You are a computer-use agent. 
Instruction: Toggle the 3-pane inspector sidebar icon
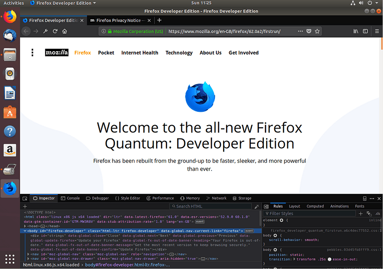[266, 206]
